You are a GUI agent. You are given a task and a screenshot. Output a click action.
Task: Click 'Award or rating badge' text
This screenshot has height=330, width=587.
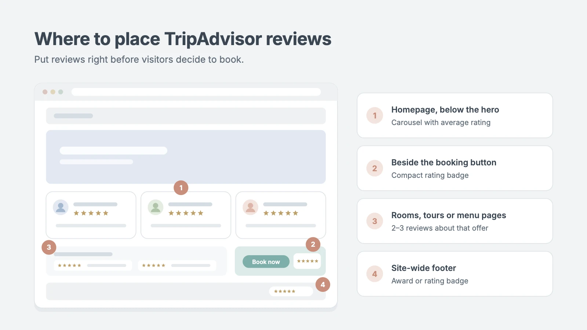430,281
